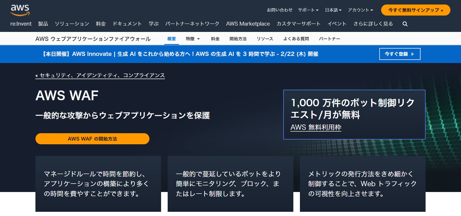Select the パートナー tab

pos(329,39)
